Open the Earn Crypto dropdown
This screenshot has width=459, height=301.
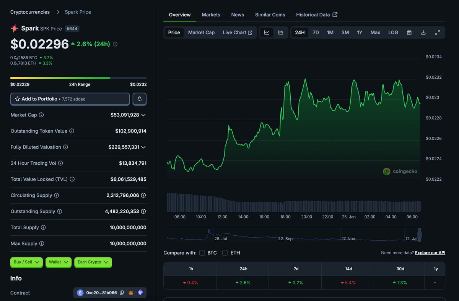[93, 262]
